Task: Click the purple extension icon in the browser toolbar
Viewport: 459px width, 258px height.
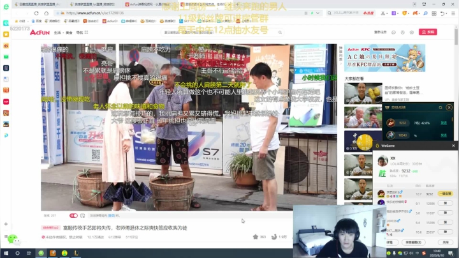Action: [x=394, y=13]
